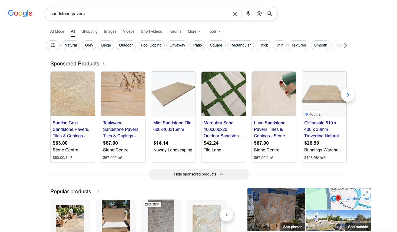Toggle the Square filter chip

[x=216, y=45]
